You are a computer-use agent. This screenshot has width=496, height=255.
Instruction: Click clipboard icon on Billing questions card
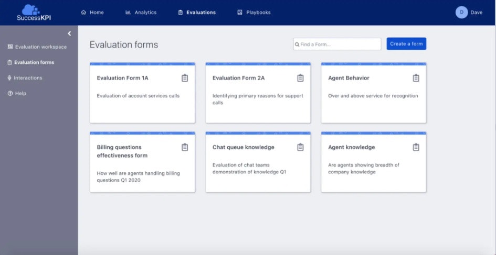[185, 147]
